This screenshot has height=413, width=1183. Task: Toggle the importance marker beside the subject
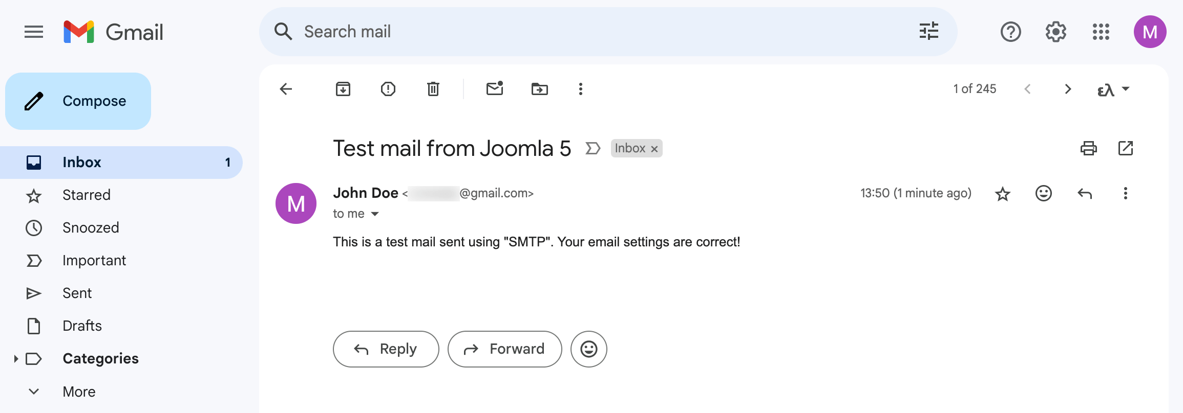click(x=593, y=148)
